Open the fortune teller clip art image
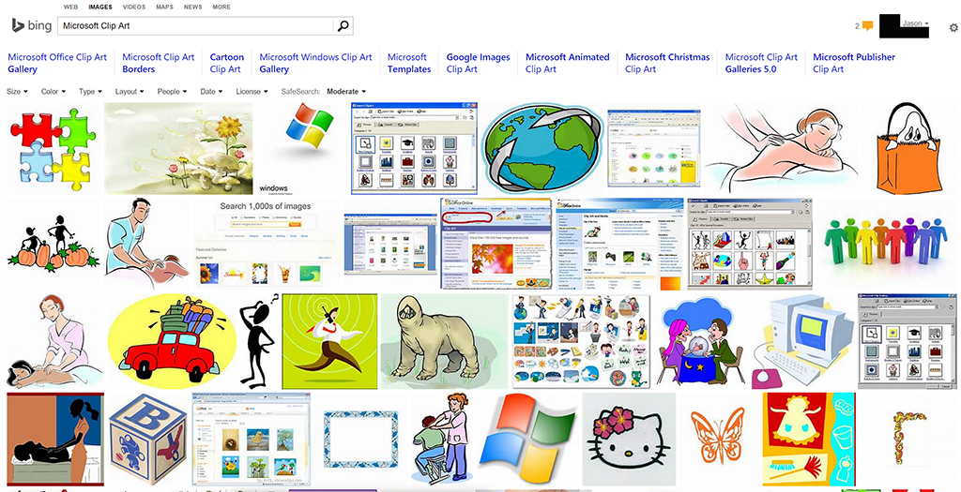The width and height of the screenshot is (961, 492). pos(703,341)
